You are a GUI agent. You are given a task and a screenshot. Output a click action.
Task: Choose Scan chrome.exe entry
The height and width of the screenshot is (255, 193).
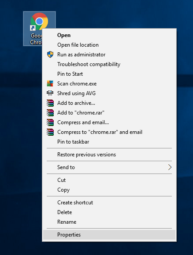109,84
